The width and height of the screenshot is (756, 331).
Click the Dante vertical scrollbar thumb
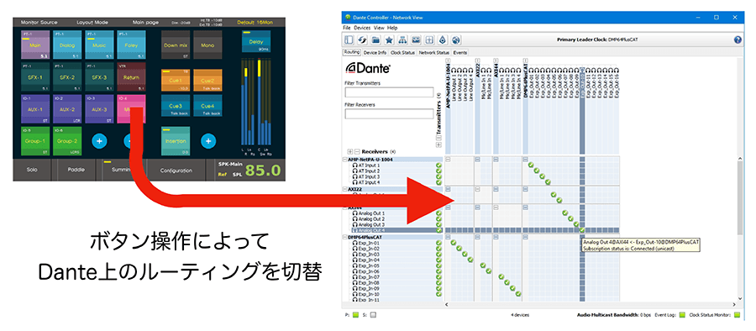click(x=740, y=197)
